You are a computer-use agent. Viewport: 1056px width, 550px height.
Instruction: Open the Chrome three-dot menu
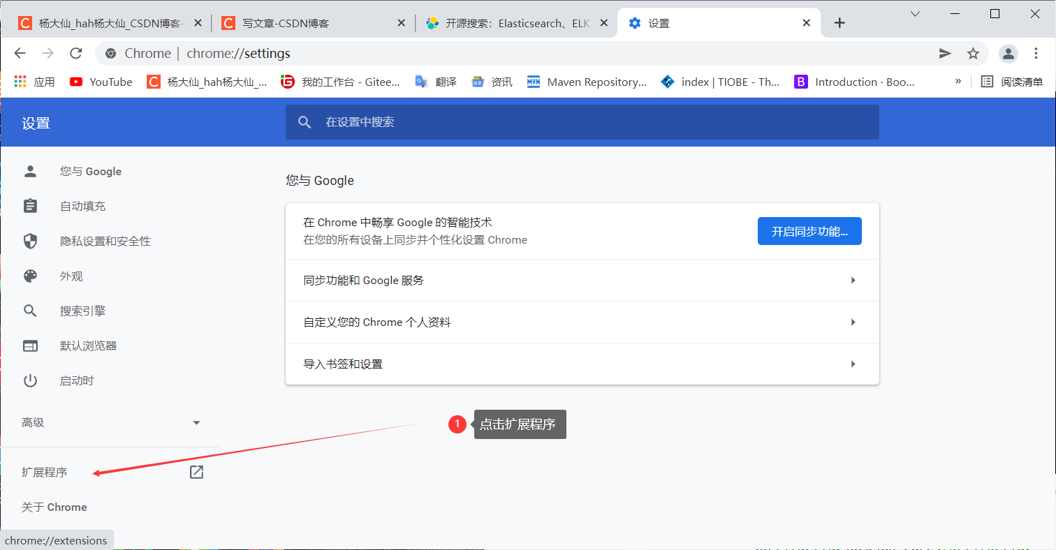(x=1036, y=54)
